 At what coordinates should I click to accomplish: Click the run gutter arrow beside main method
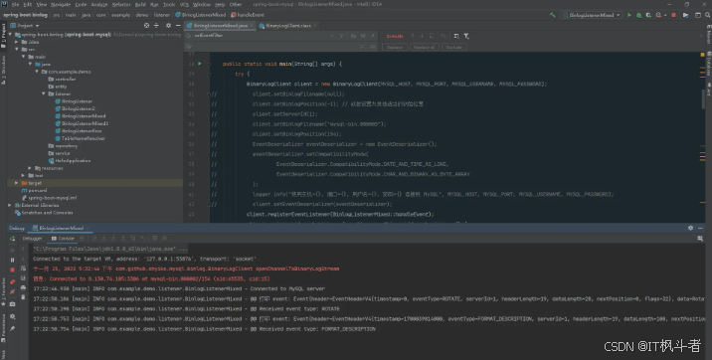[199, 64]
